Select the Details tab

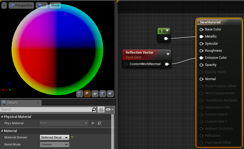coord(12,103)
